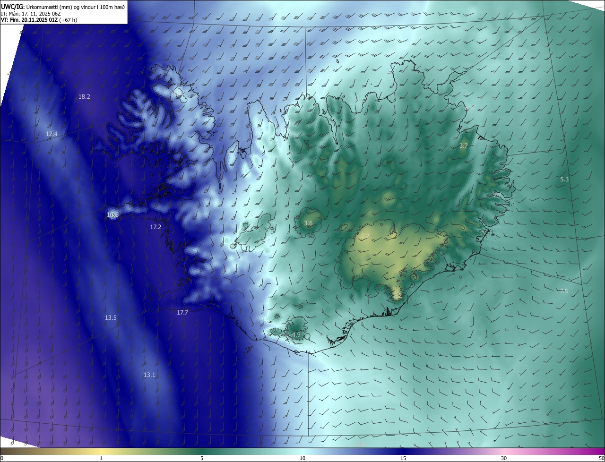Click the 7.5 value in the southeast sea
Screen dimensions: 605x462
[563, 291]
